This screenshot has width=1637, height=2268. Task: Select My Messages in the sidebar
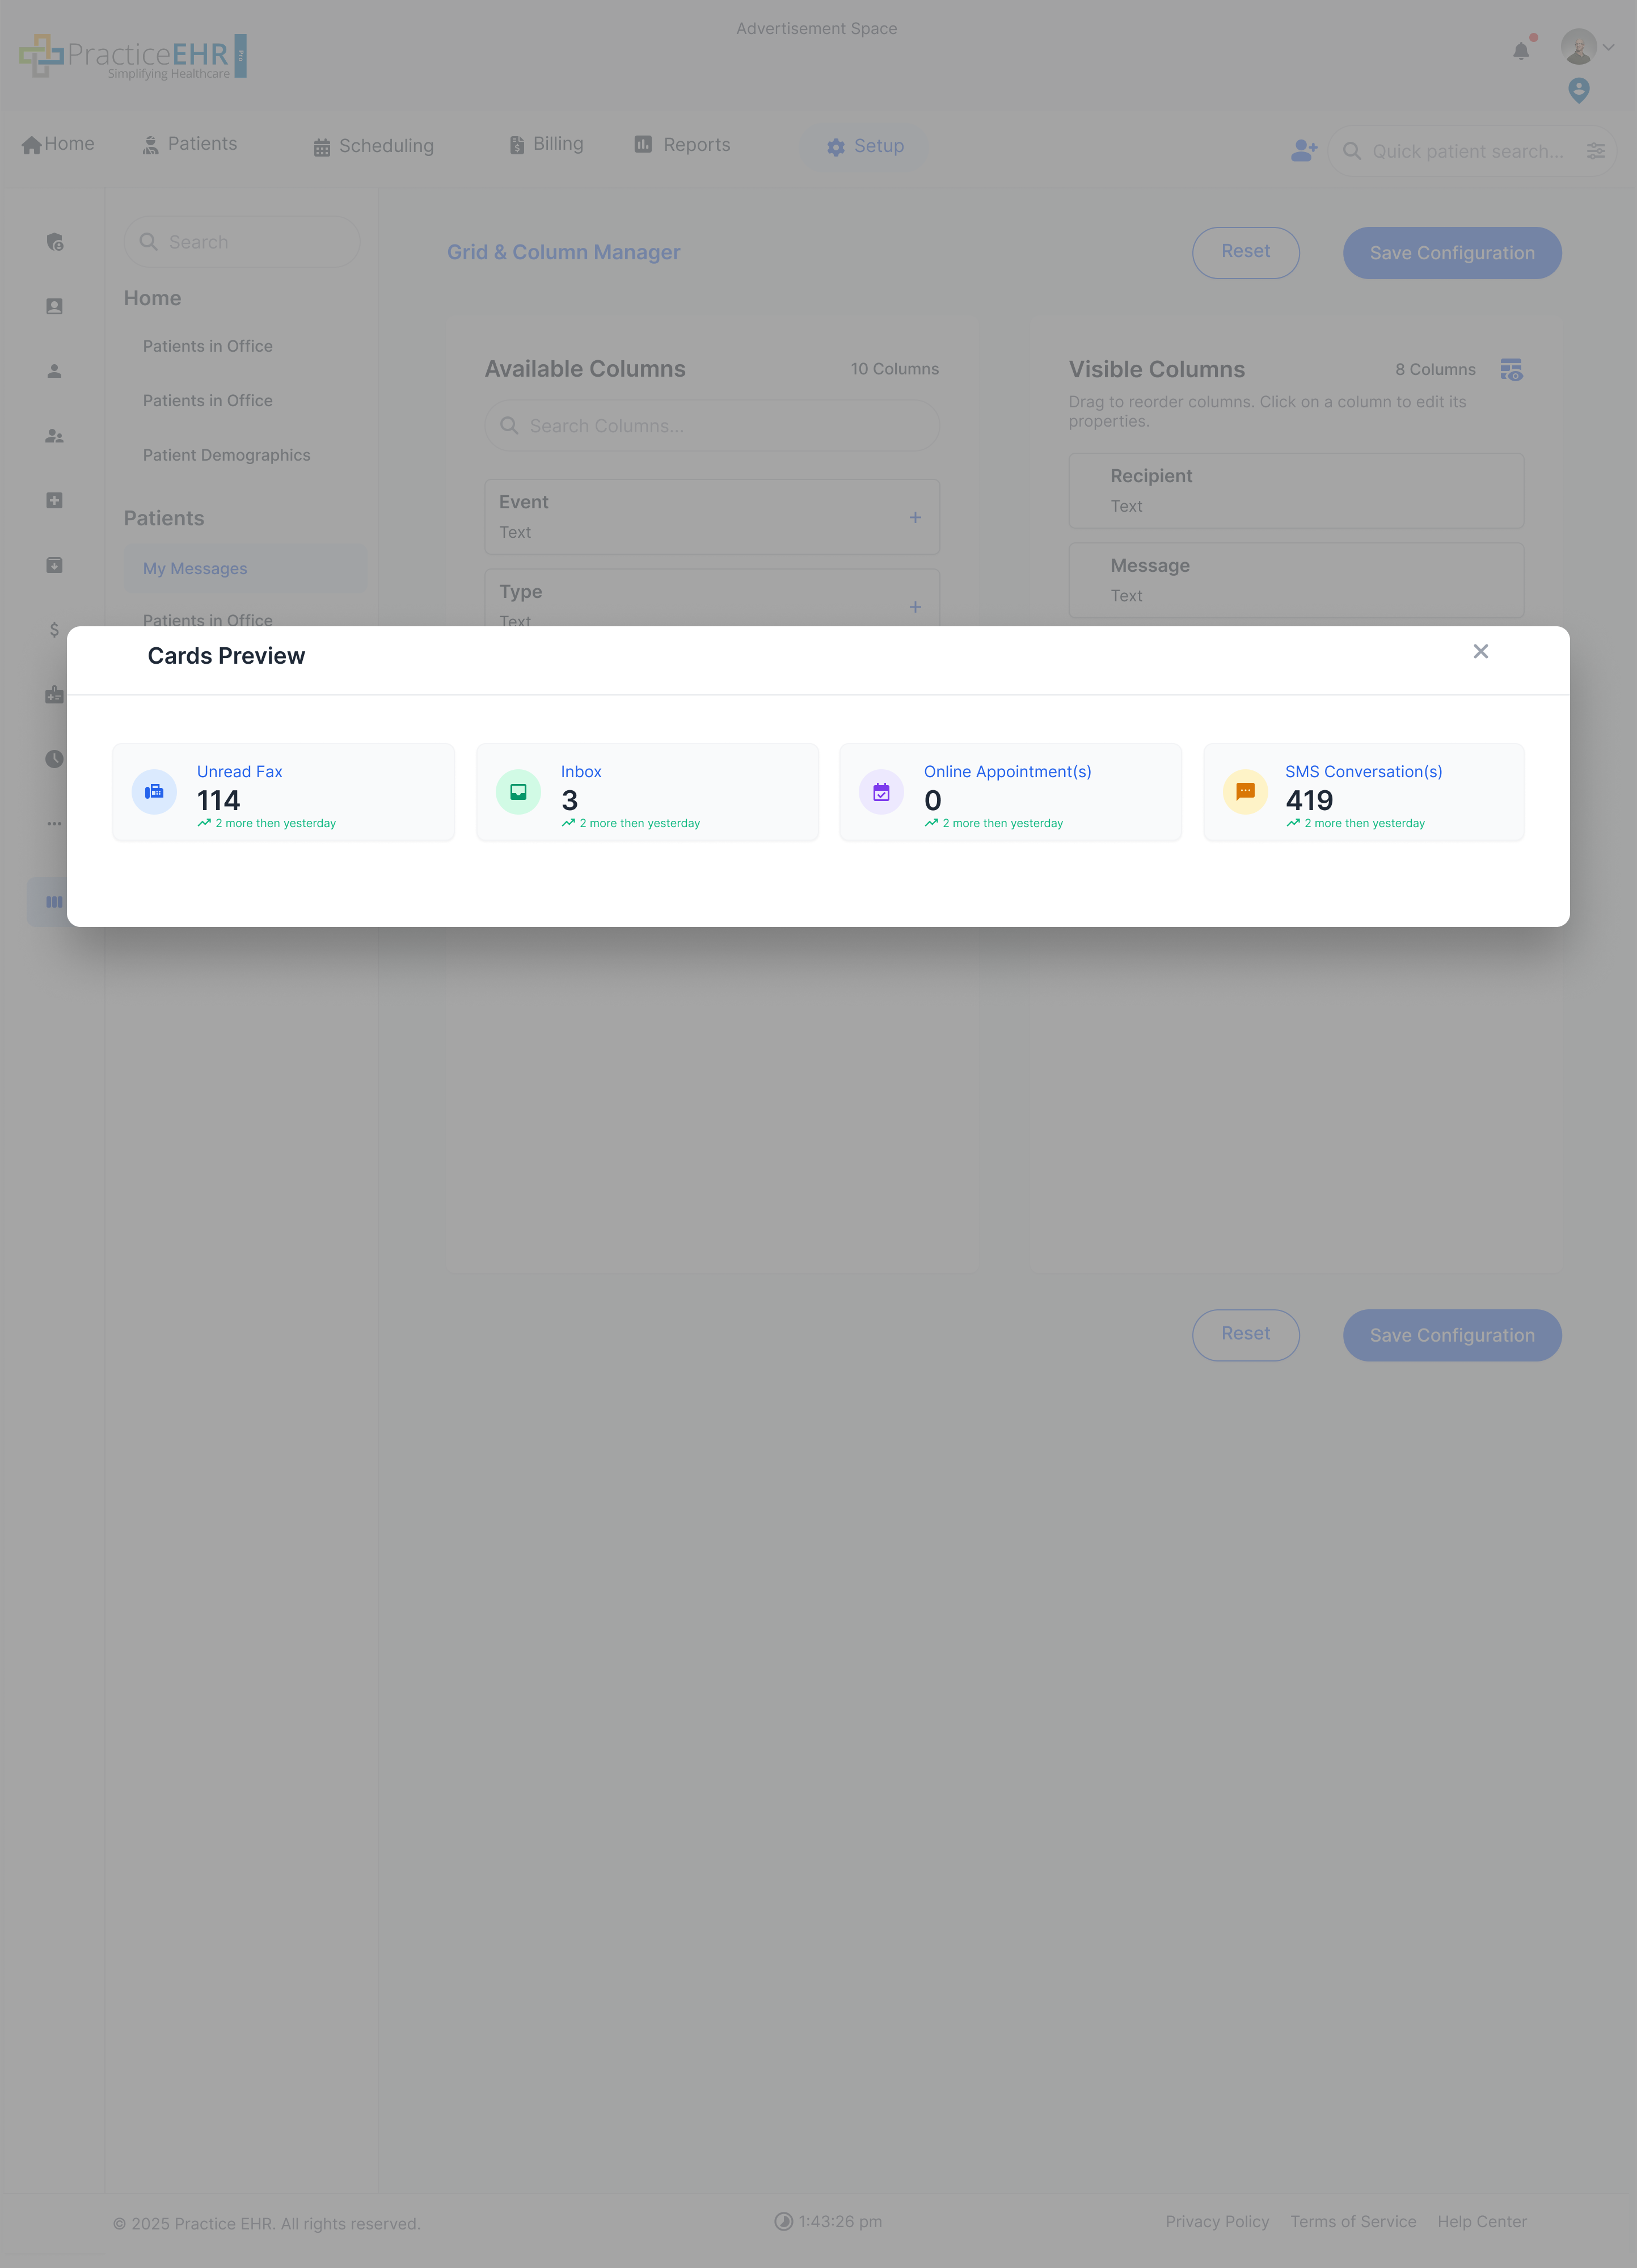click(x=195, y=569)
